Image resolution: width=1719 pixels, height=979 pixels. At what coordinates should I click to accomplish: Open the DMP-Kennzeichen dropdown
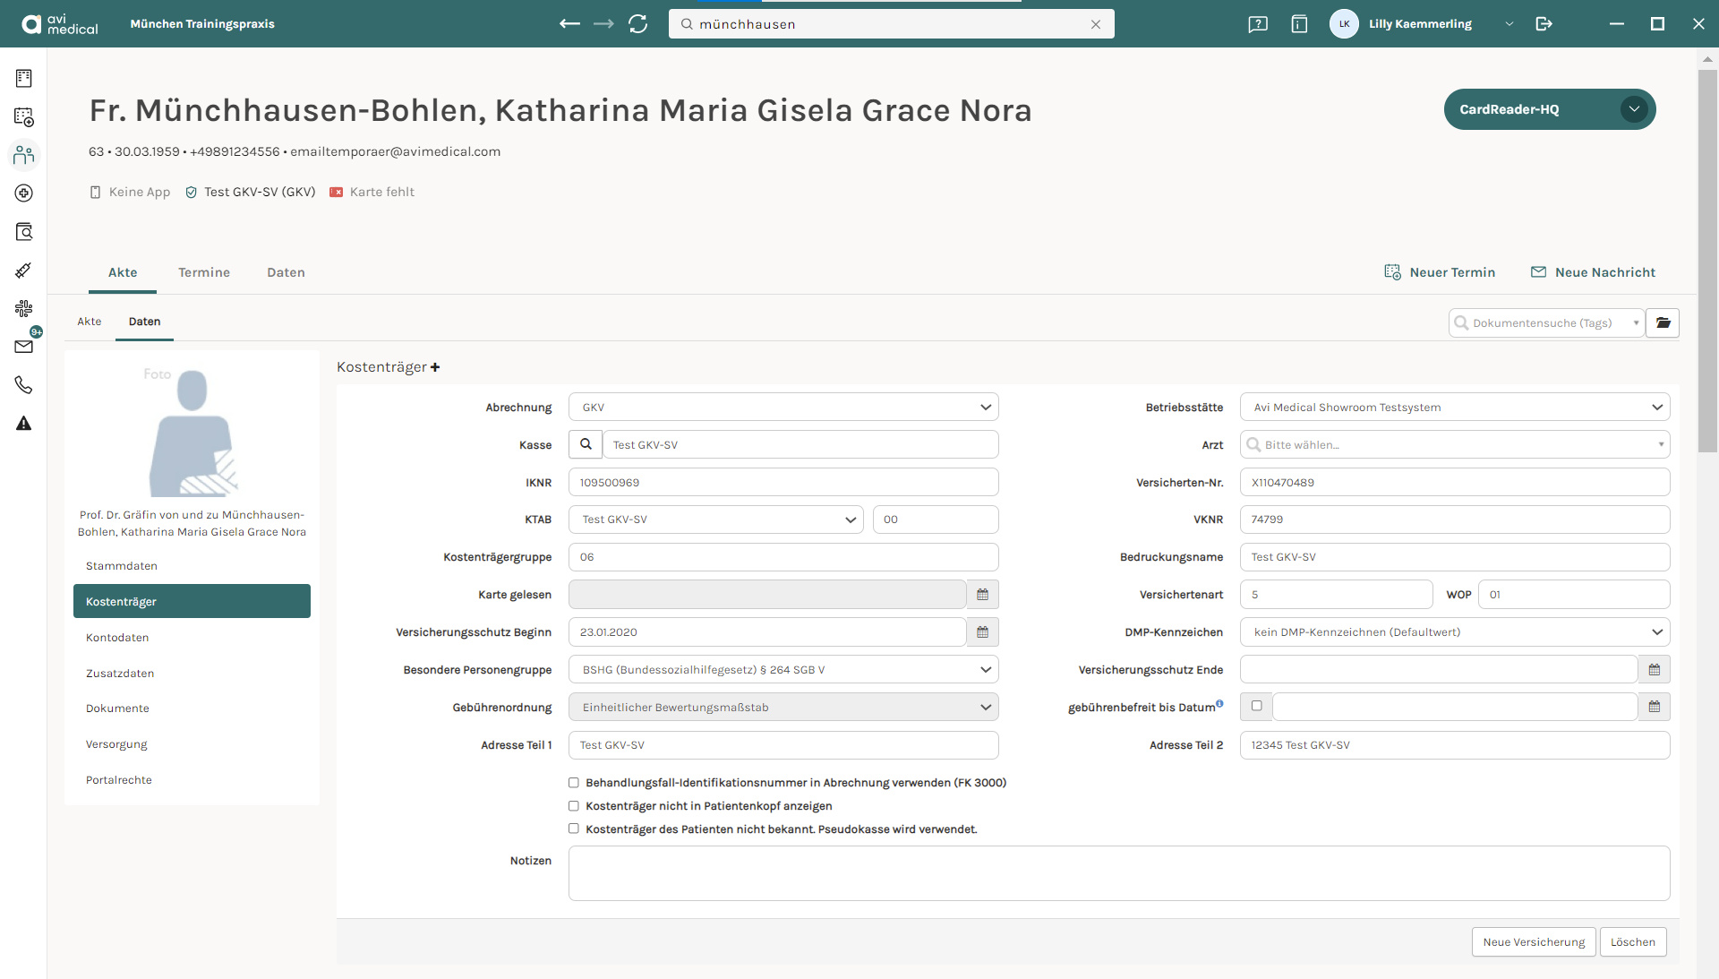1455,632
